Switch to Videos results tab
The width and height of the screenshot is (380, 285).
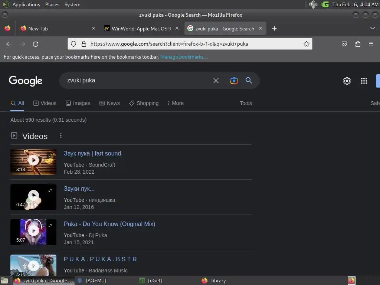pos(45,103)
